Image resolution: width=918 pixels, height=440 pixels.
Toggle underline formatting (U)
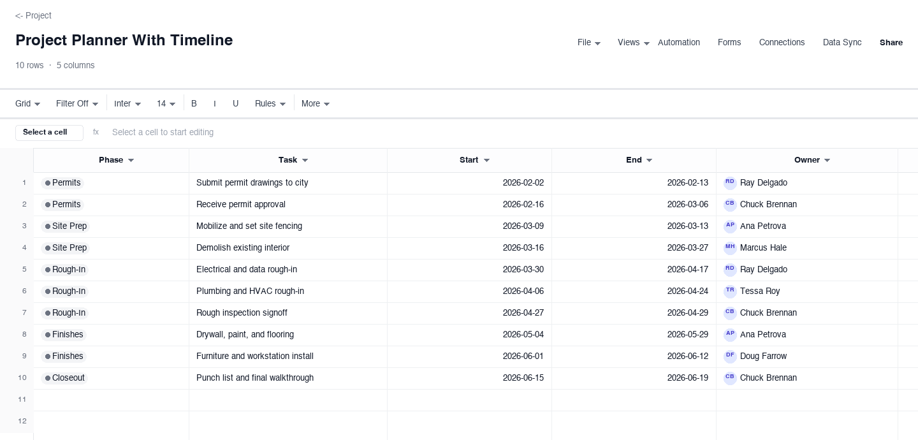(236, 103)
